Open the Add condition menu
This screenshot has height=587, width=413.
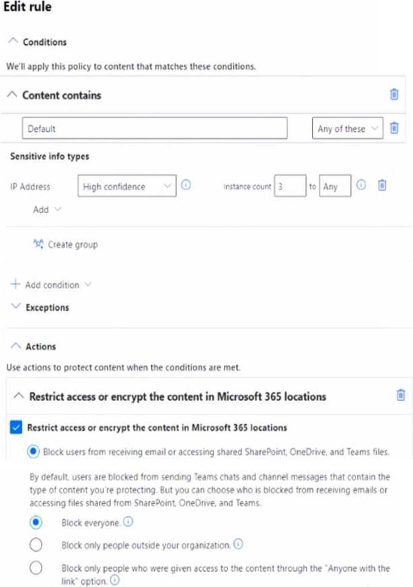pos(51,285)
